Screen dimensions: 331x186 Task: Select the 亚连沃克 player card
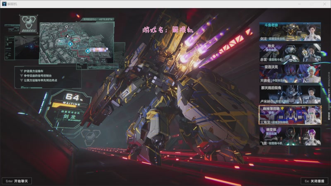(x=290, y=74)
